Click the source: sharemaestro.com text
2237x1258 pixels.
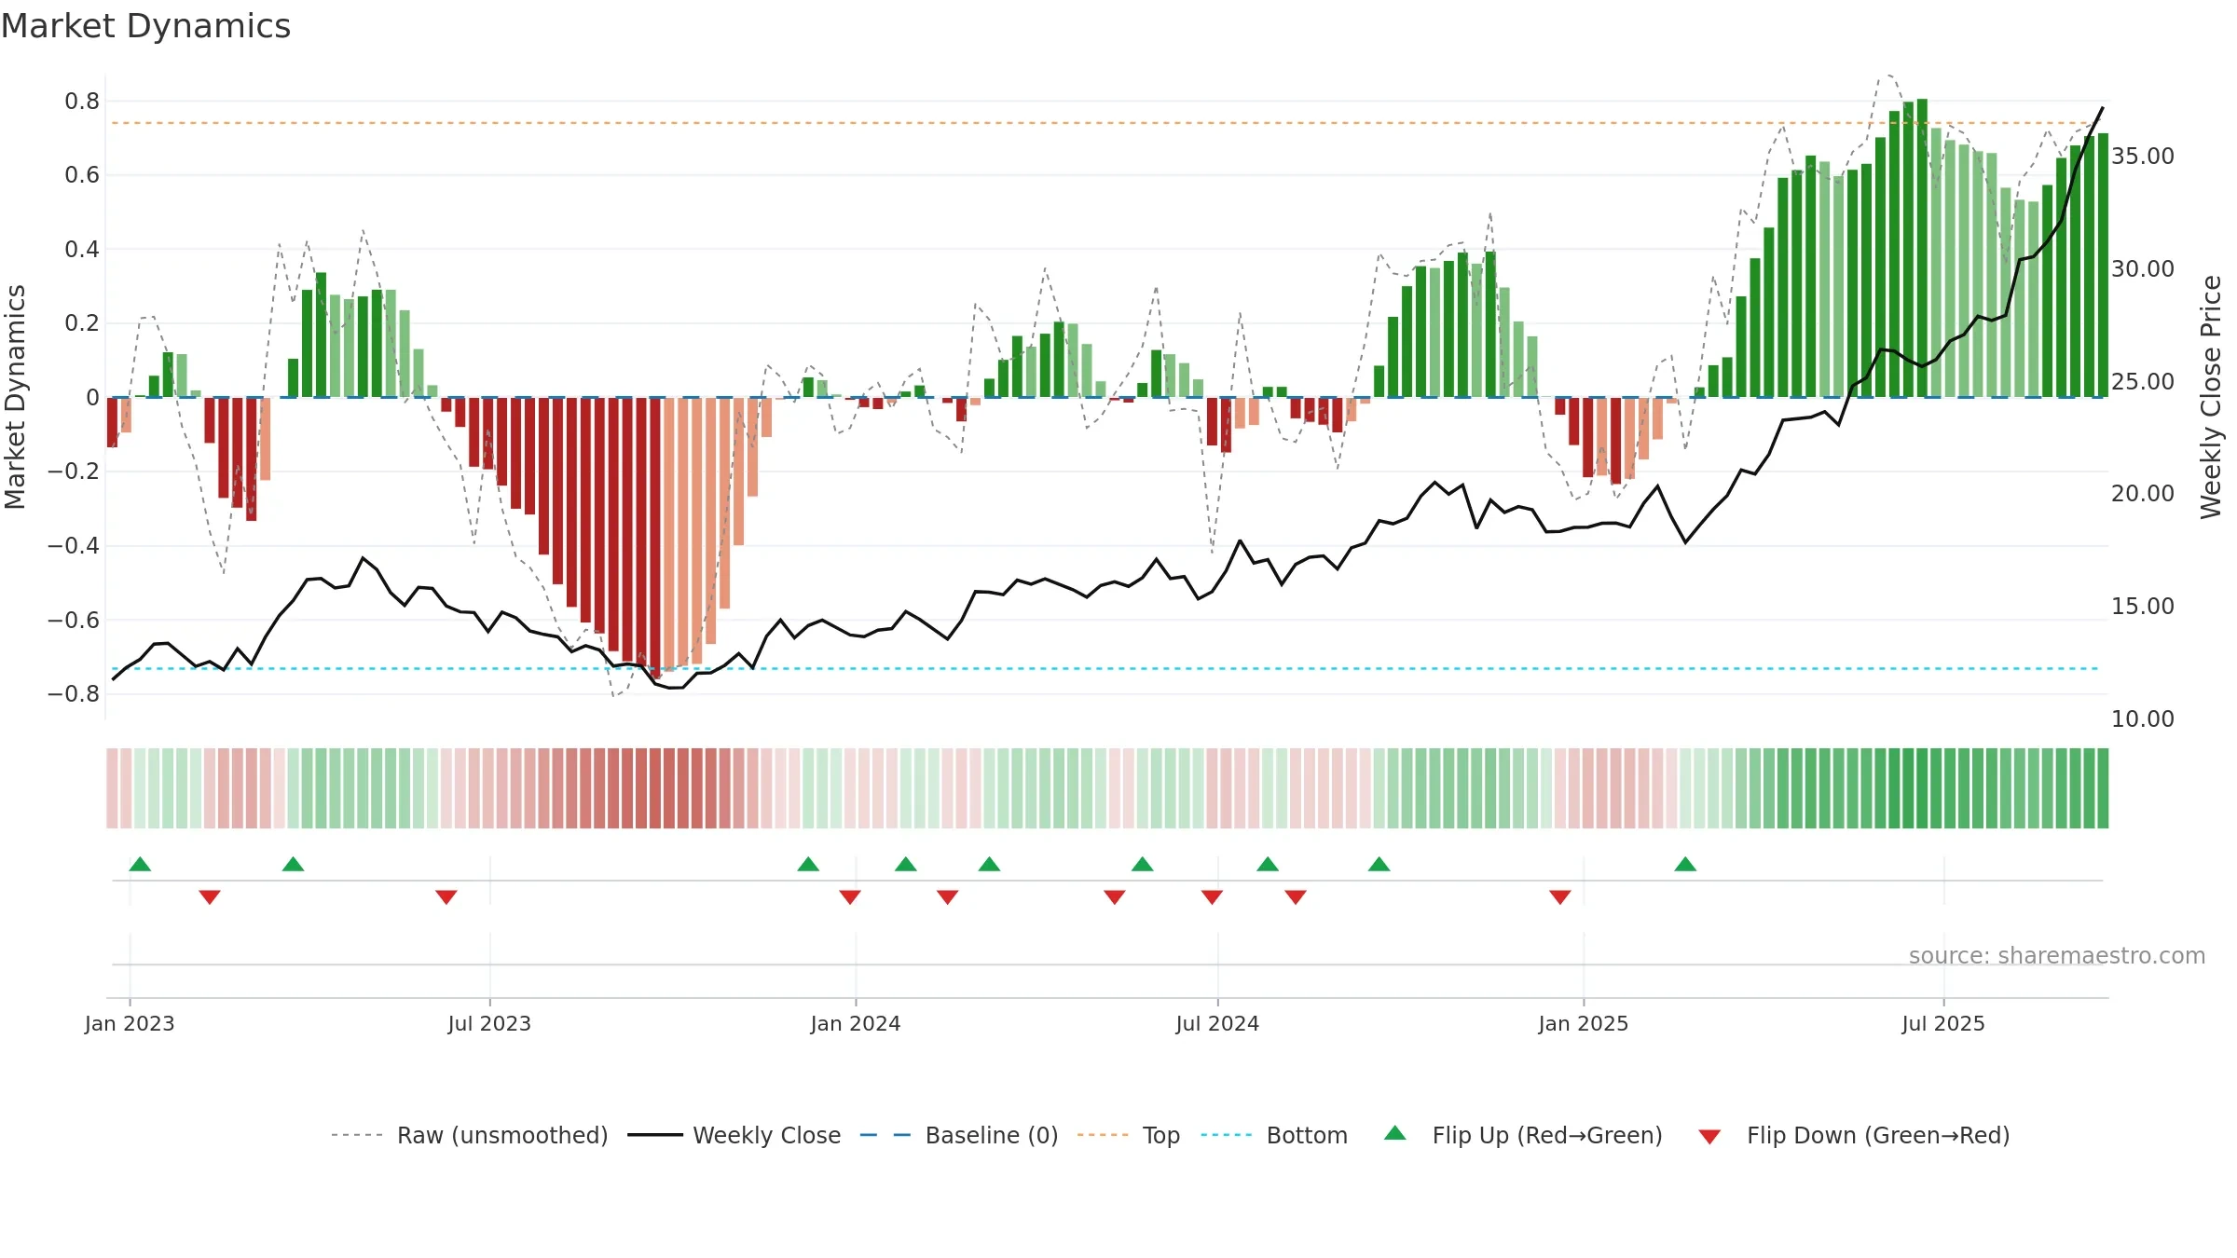click(x=2057, y=955)
